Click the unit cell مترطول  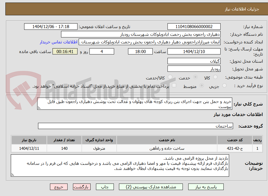(x=99, y=148)
